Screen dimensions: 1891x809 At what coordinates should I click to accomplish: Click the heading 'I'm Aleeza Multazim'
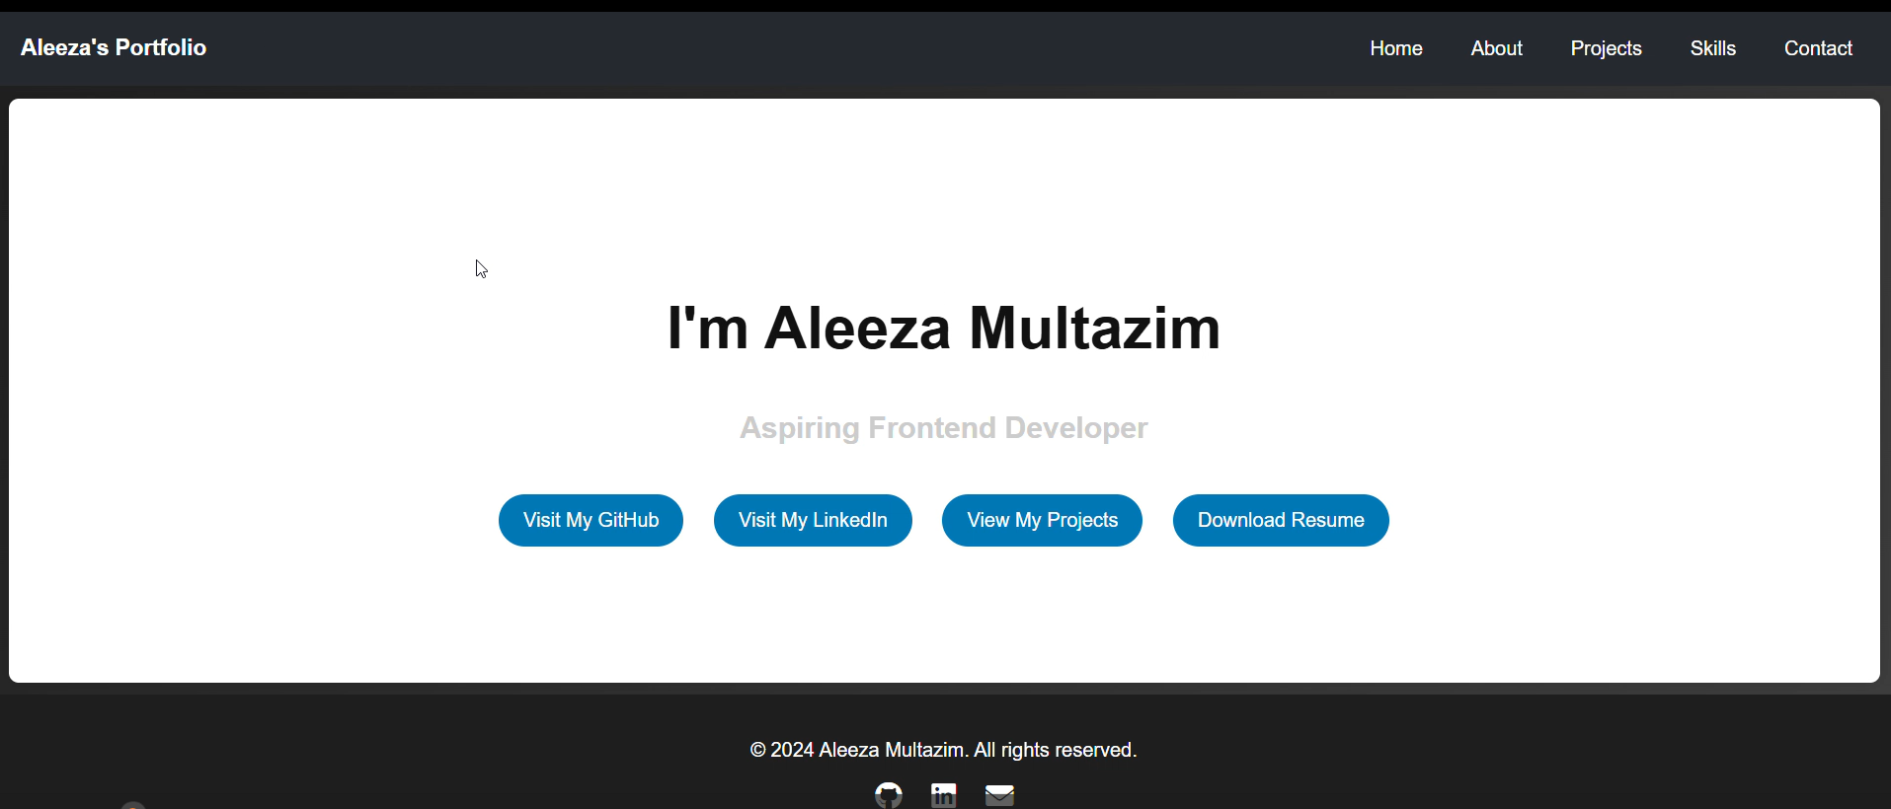pyautogui.click(x=943, y=329)
